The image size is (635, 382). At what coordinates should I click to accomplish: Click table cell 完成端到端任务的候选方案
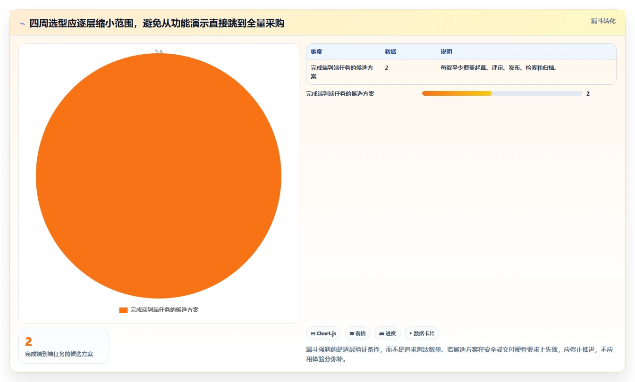coord(342,72)
